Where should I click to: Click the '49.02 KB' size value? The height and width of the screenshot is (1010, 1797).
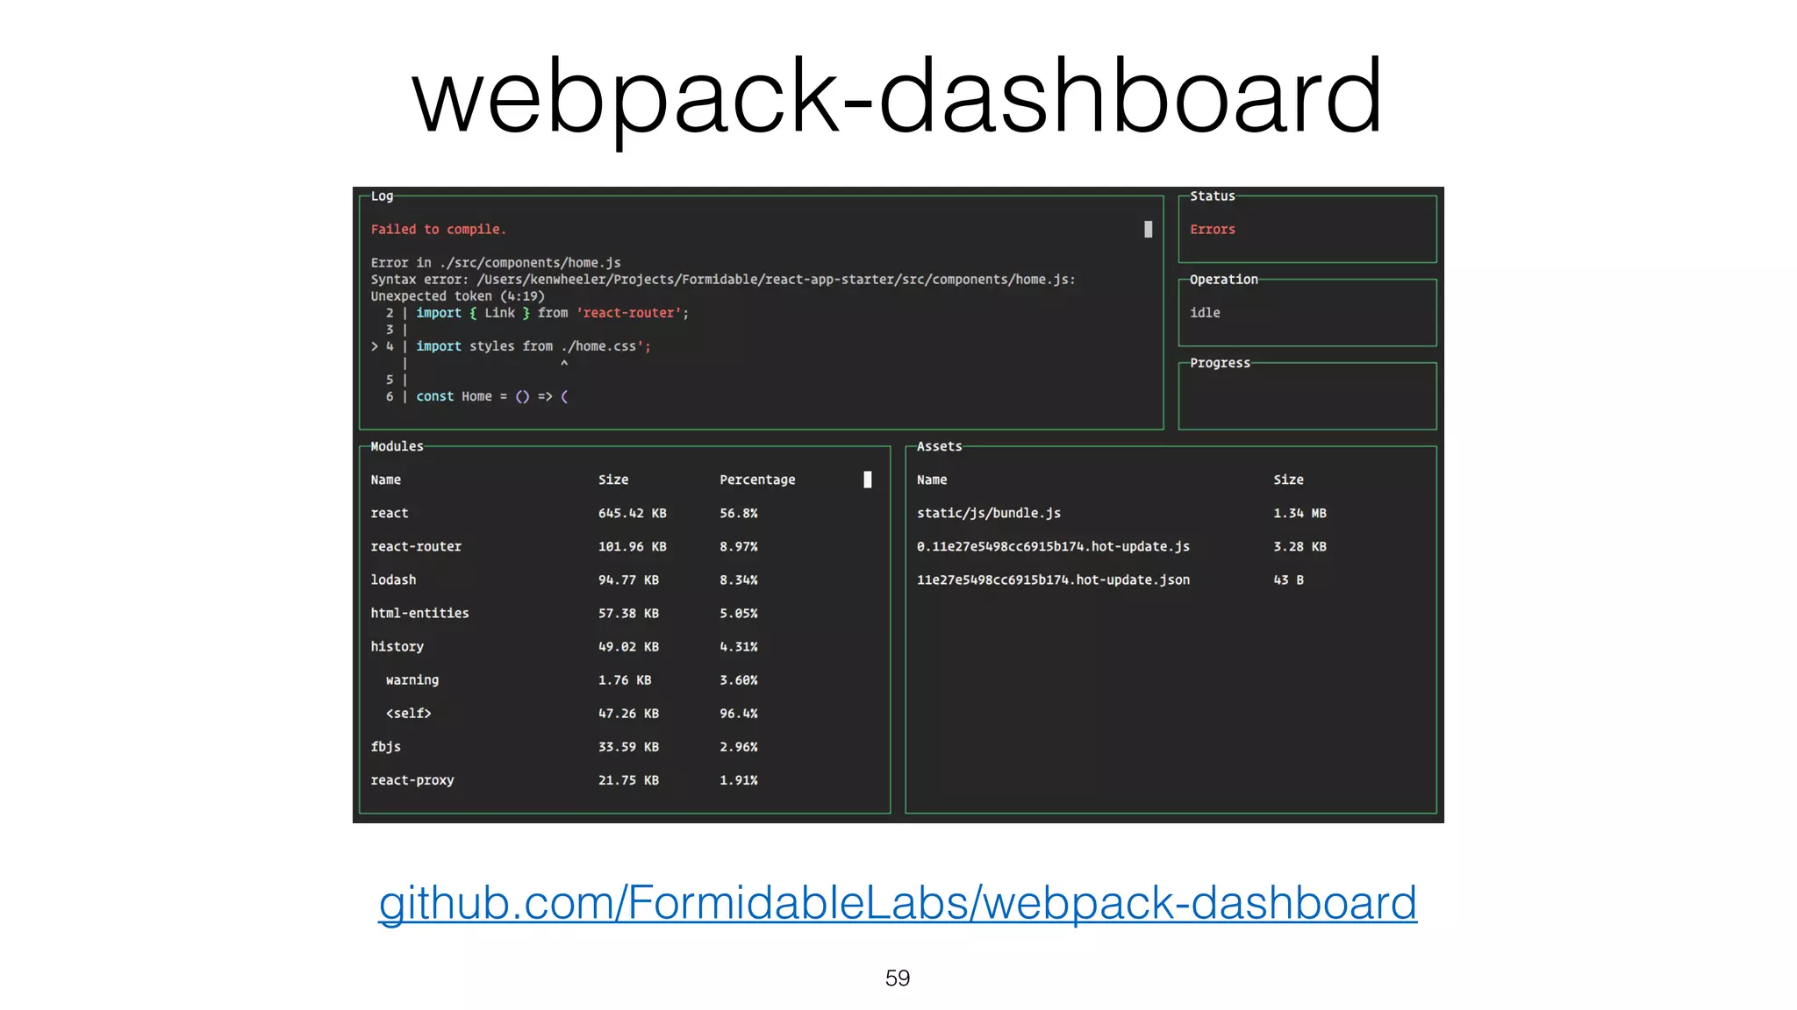pos(628,646)
